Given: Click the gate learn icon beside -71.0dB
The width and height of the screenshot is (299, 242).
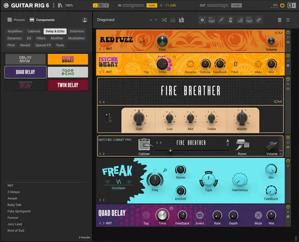Looking at the screenshot, I should (161, 5).
